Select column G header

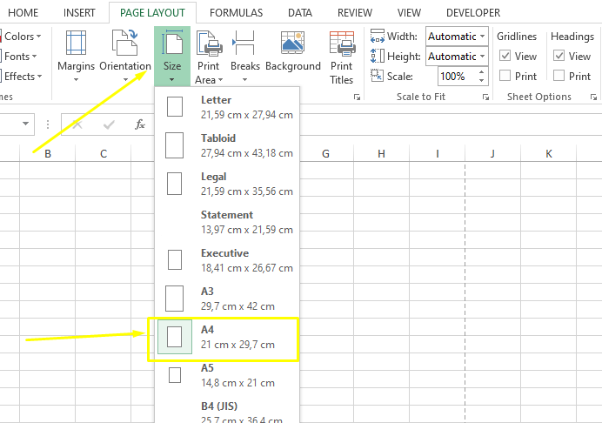click(325, 154)
